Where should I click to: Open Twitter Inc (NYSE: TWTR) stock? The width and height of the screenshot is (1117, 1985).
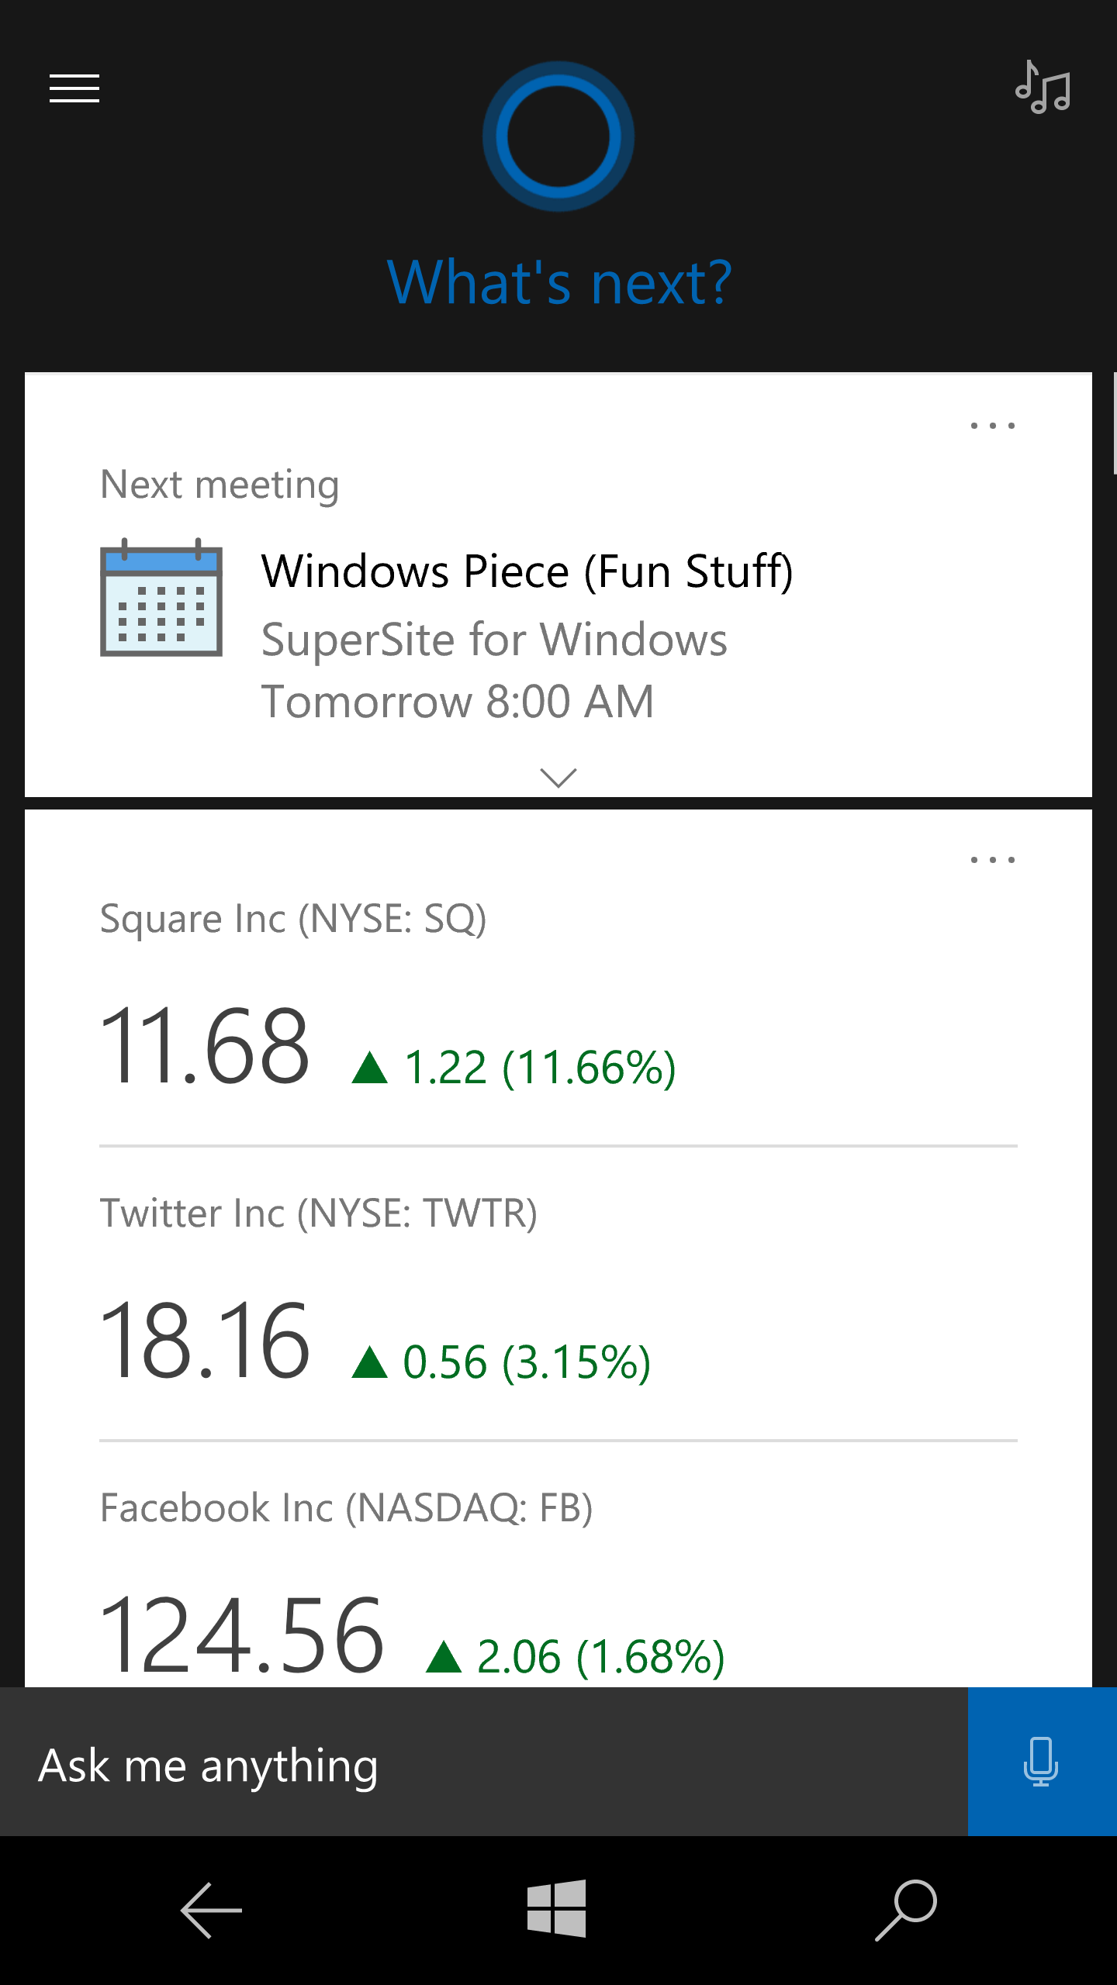click(x=318, y=1213)
